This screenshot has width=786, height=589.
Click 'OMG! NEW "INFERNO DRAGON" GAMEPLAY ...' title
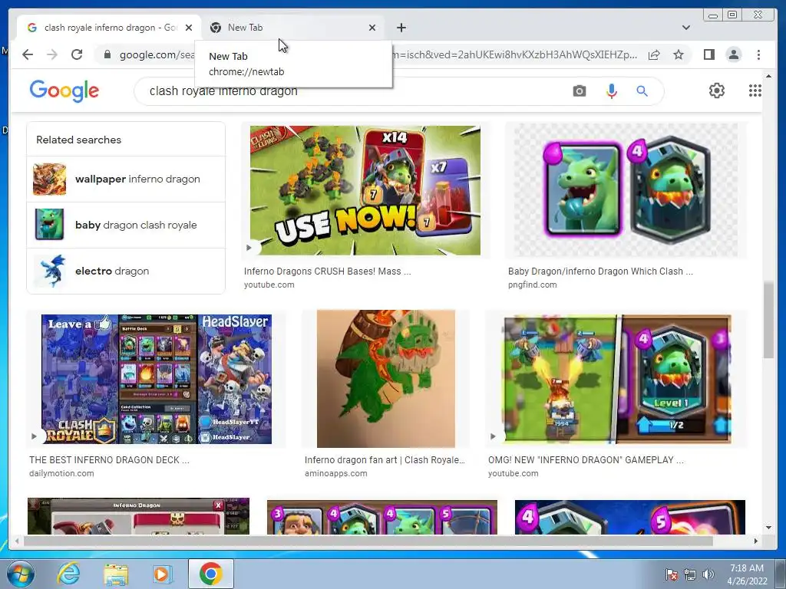click(586, 460)
